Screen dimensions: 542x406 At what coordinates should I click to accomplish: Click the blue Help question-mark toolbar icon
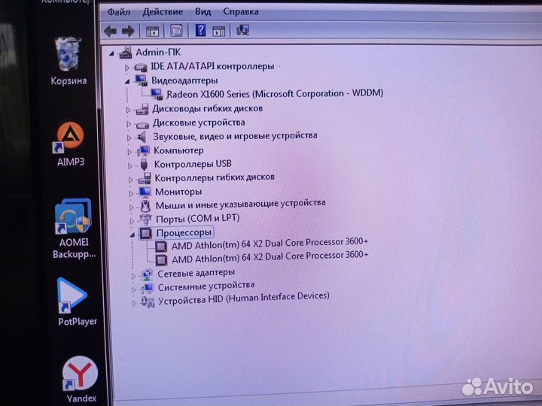(201, 31)
